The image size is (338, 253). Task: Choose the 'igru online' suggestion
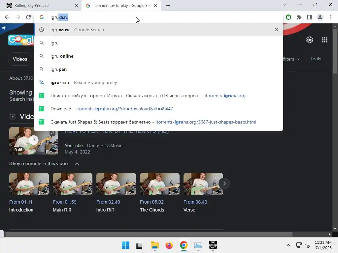(x=158, y=56)
